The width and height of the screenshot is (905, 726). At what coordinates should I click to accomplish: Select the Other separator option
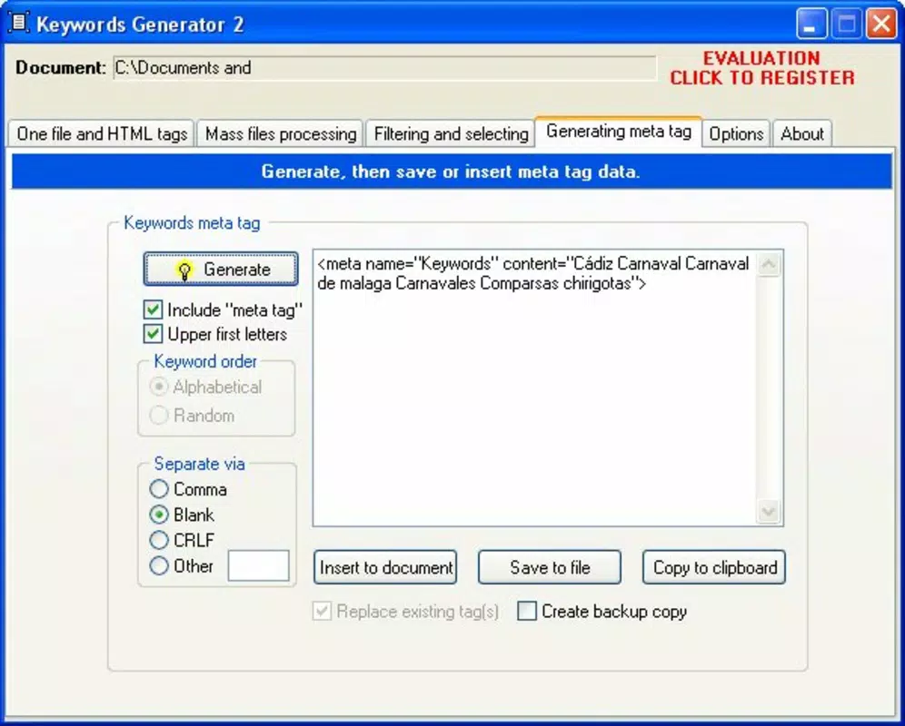click(159, 565)
